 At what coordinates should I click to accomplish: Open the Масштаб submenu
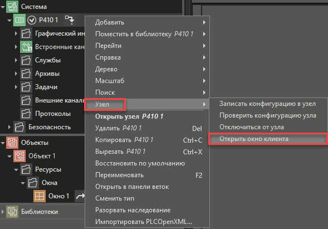pyautogui.click(x=147, y=81)
